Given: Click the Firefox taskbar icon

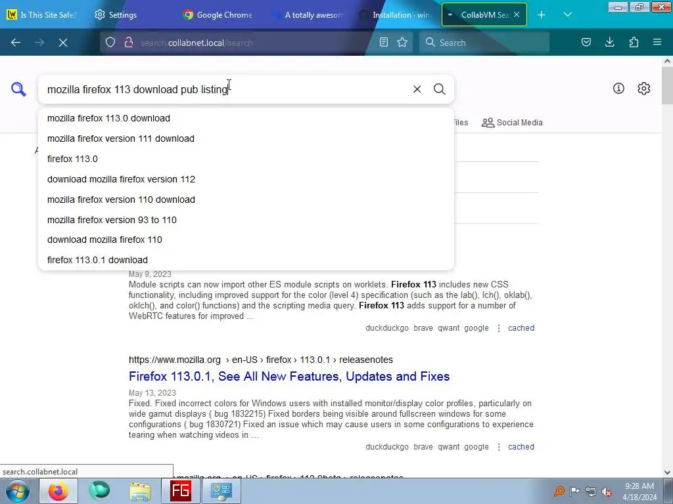Looking at the screenshot, I should point(58,491).
